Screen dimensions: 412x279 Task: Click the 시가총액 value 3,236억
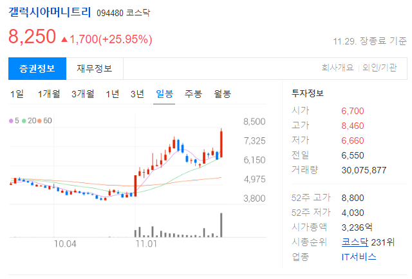[x=357, y=227]
